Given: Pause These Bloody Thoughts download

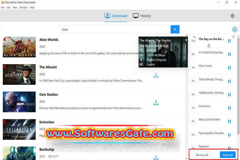Looking at the screenshot, I should click(229, 81).
